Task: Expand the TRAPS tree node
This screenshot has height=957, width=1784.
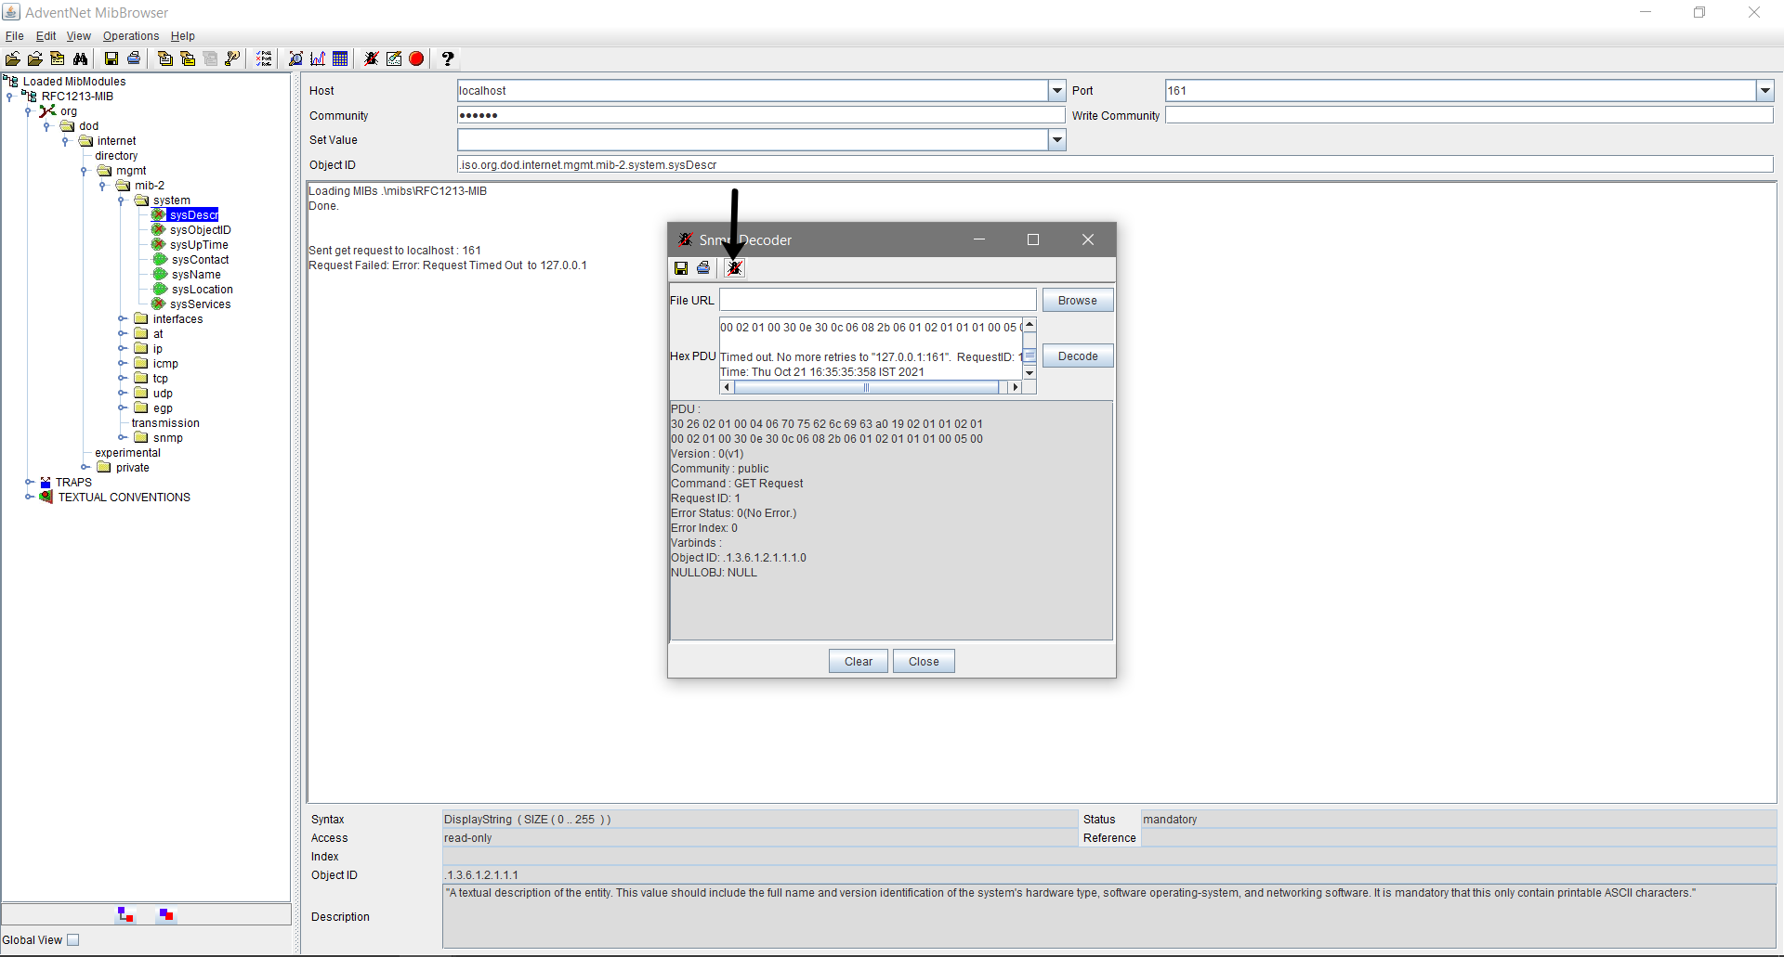Action: (29, 483)
